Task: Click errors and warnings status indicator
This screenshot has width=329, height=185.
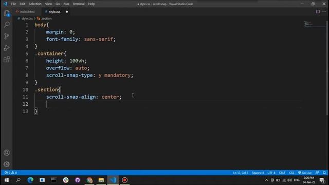Action: 11,173
